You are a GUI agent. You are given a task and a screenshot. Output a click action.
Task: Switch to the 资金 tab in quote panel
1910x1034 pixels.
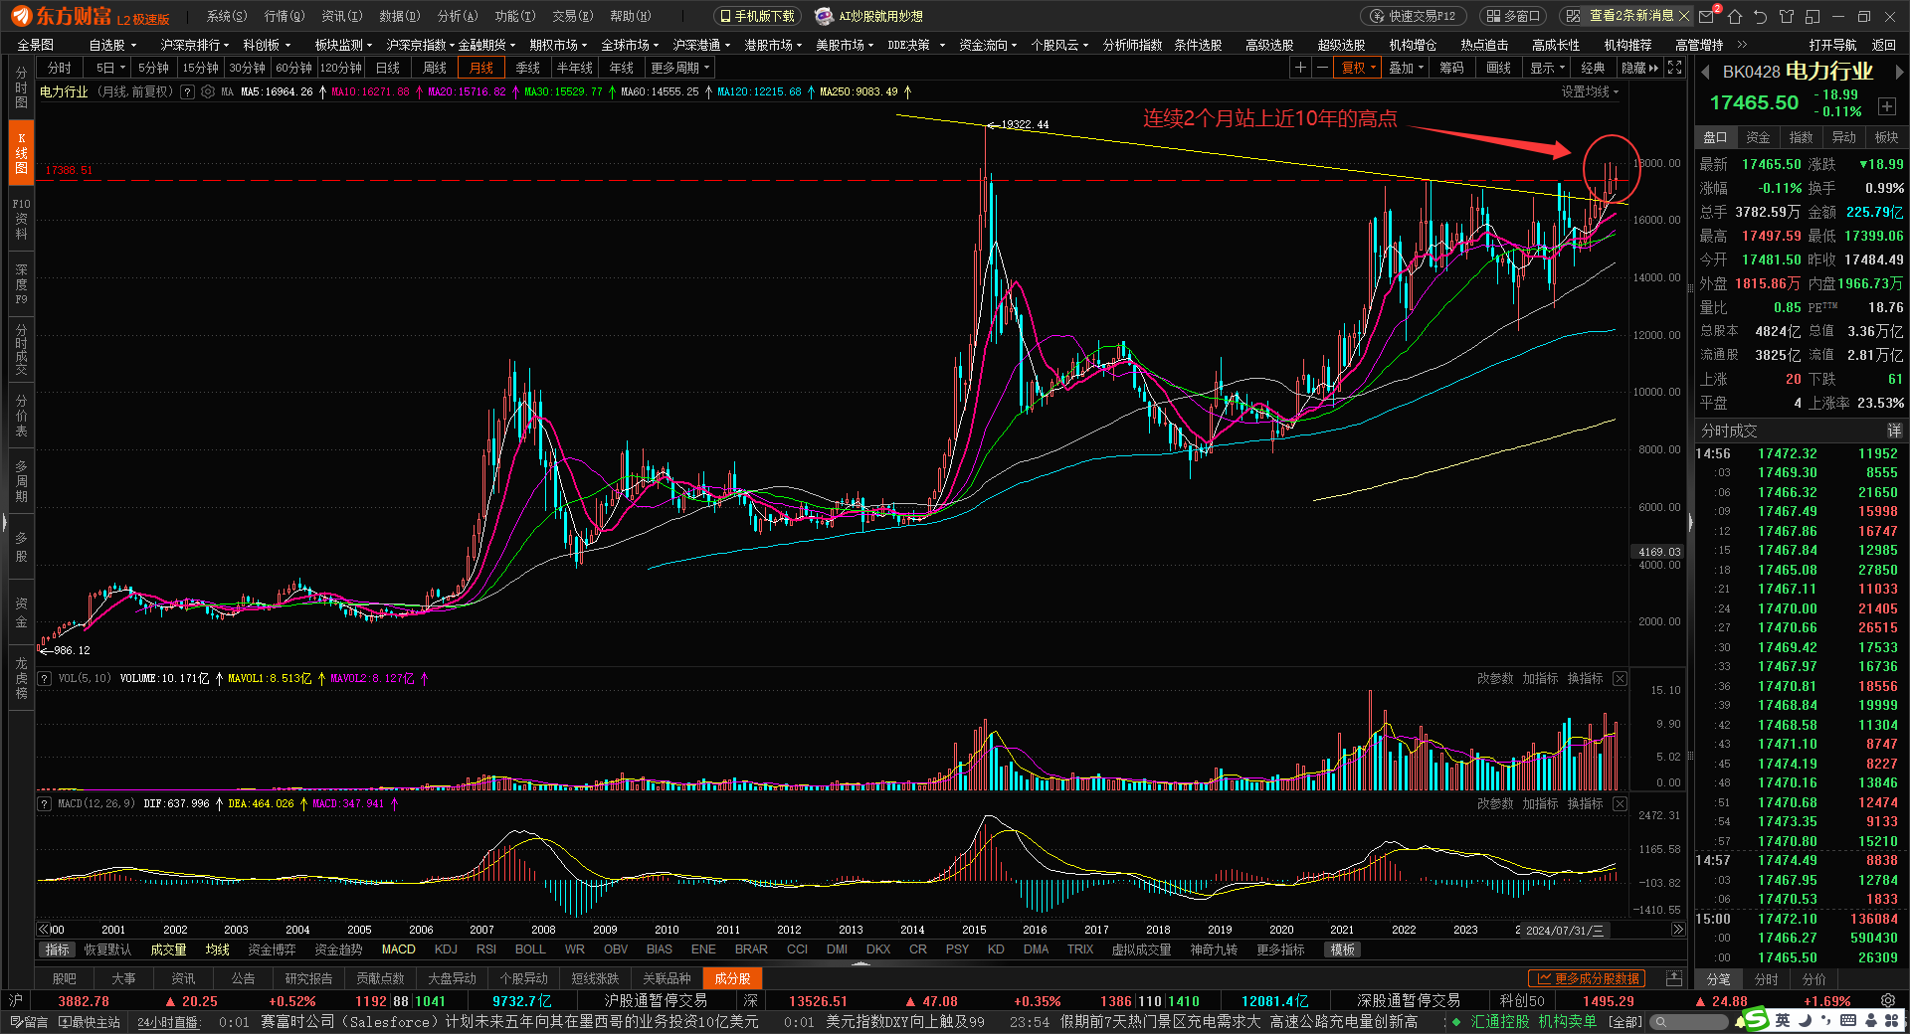tap(1758, 137)
